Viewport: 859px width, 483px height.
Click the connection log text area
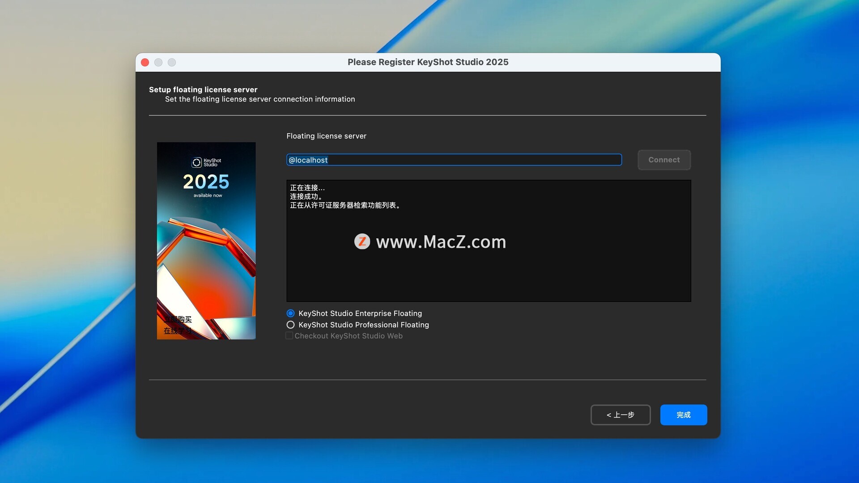click(x=489, y=241)
